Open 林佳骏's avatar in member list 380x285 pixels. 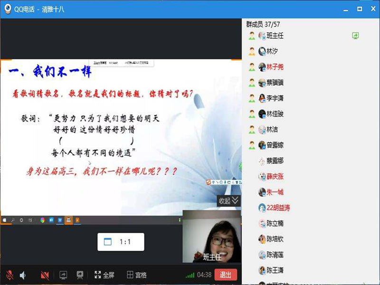click(x=262, y=114)
